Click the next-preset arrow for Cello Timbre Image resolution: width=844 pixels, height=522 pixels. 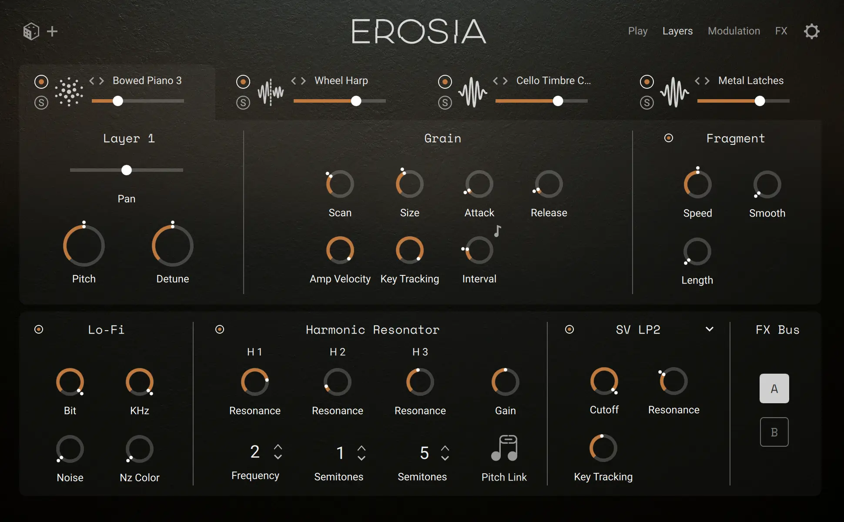[x=506, y=80]
